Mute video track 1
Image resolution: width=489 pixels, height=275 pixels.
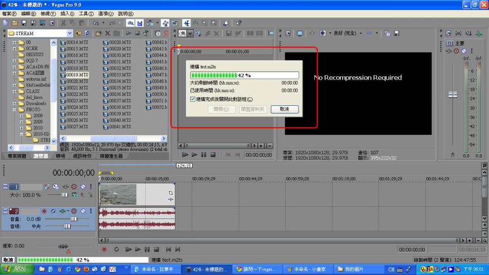point(83,187)
